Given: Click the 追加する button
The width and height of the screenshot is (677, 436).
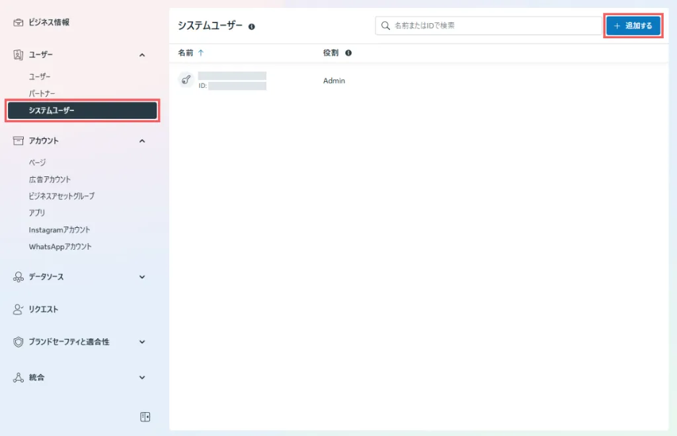Looking at the screenshot, I should point(633,26).
